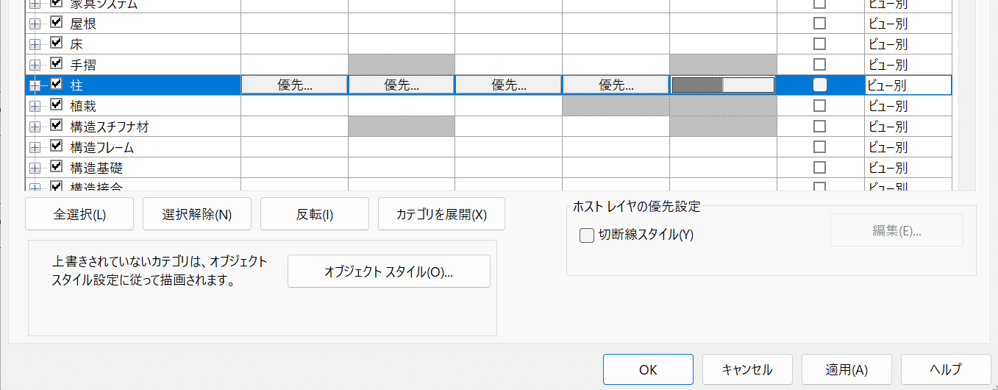998x390 pixels.
Task: Open オブジェクト スタイル(O)... dialog
Action: pyautogui.click(x=388, y=271)
